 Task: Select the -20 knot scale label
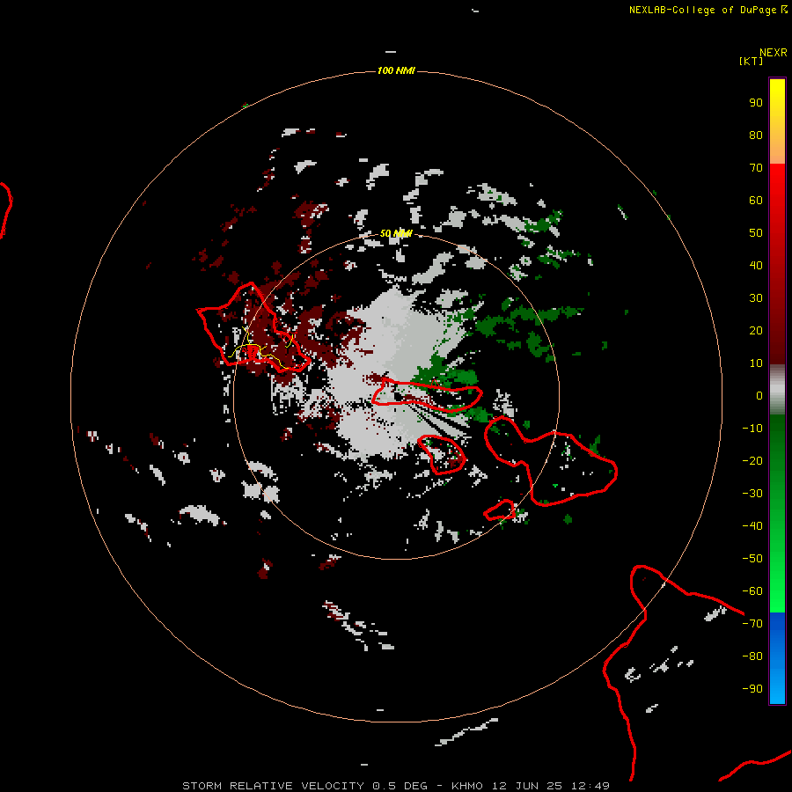click(752, 461)
